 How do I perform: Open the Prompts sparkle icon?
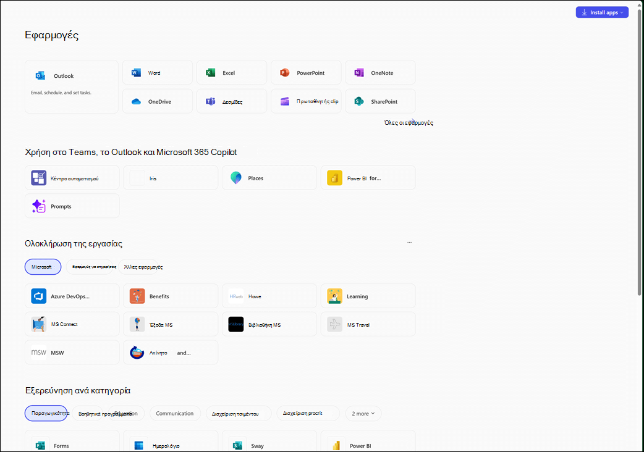tap(38, 206)
